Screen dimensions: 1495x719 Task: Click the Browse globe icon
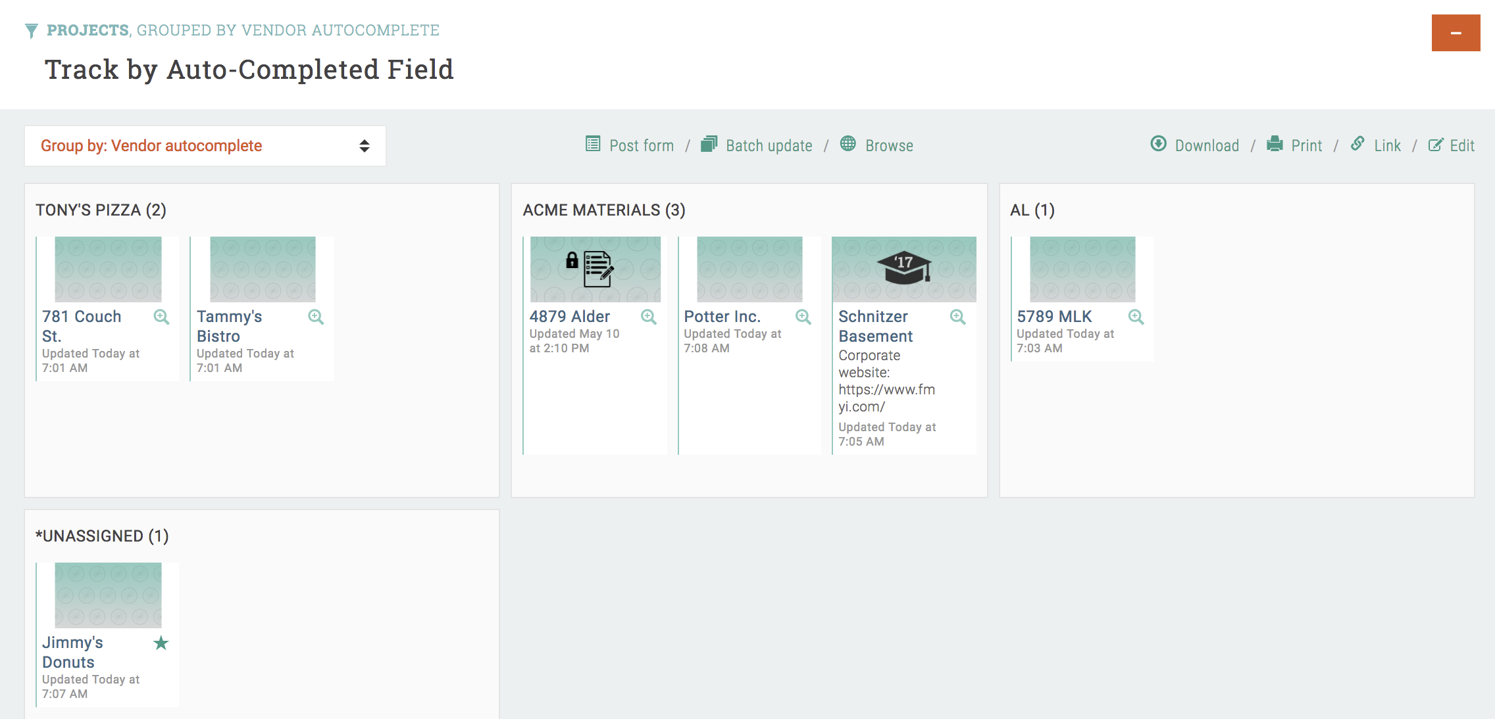[848, 144]
